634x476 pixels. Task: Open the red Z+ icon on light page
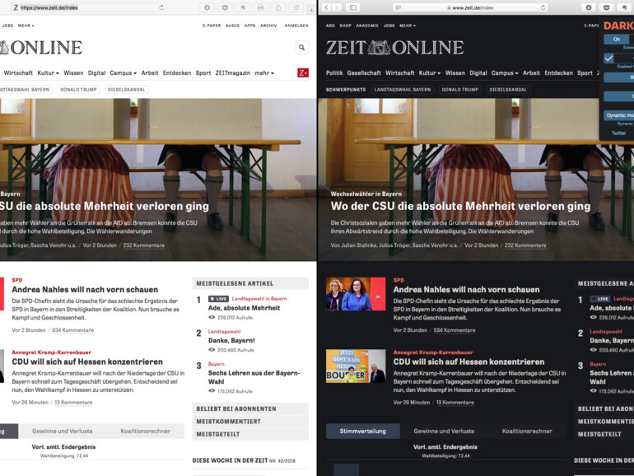[x=303, y=72]
